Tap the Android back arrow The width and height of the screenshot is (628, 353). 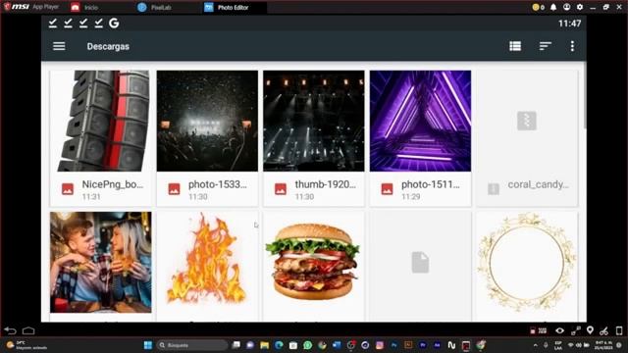[x=10, y=330]
